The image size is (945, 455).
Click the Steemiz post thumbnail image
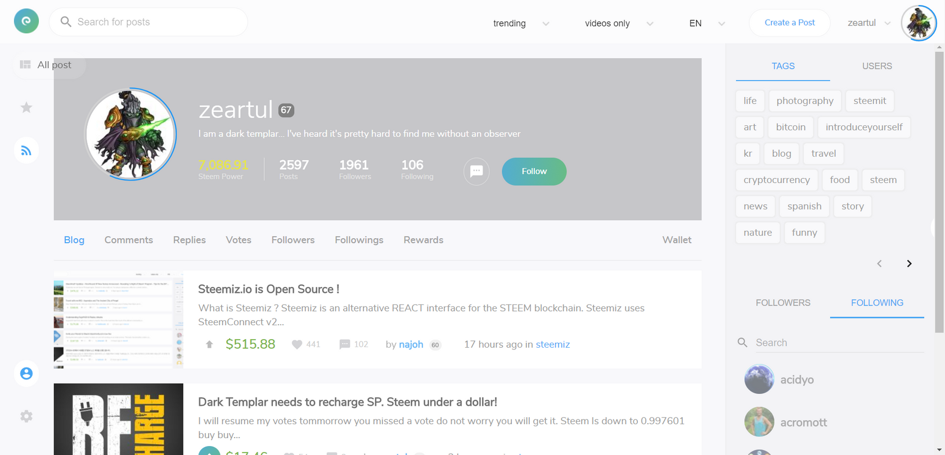pos(119,320)
